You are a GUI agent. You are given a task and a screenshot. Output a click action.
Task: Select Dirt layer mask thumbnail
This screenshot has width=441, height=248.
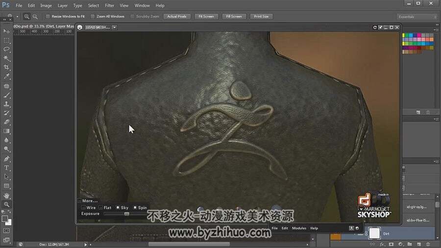374,233
